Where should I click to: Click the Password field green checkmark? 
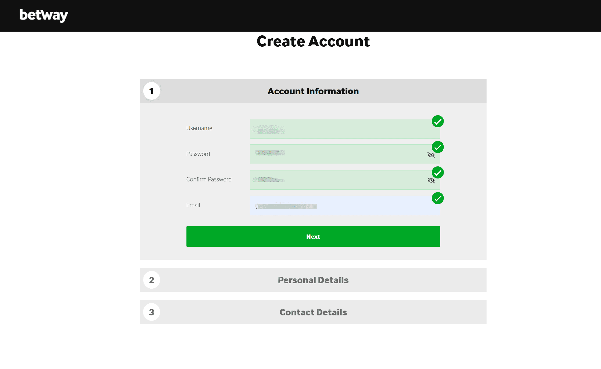pos(438,147)
